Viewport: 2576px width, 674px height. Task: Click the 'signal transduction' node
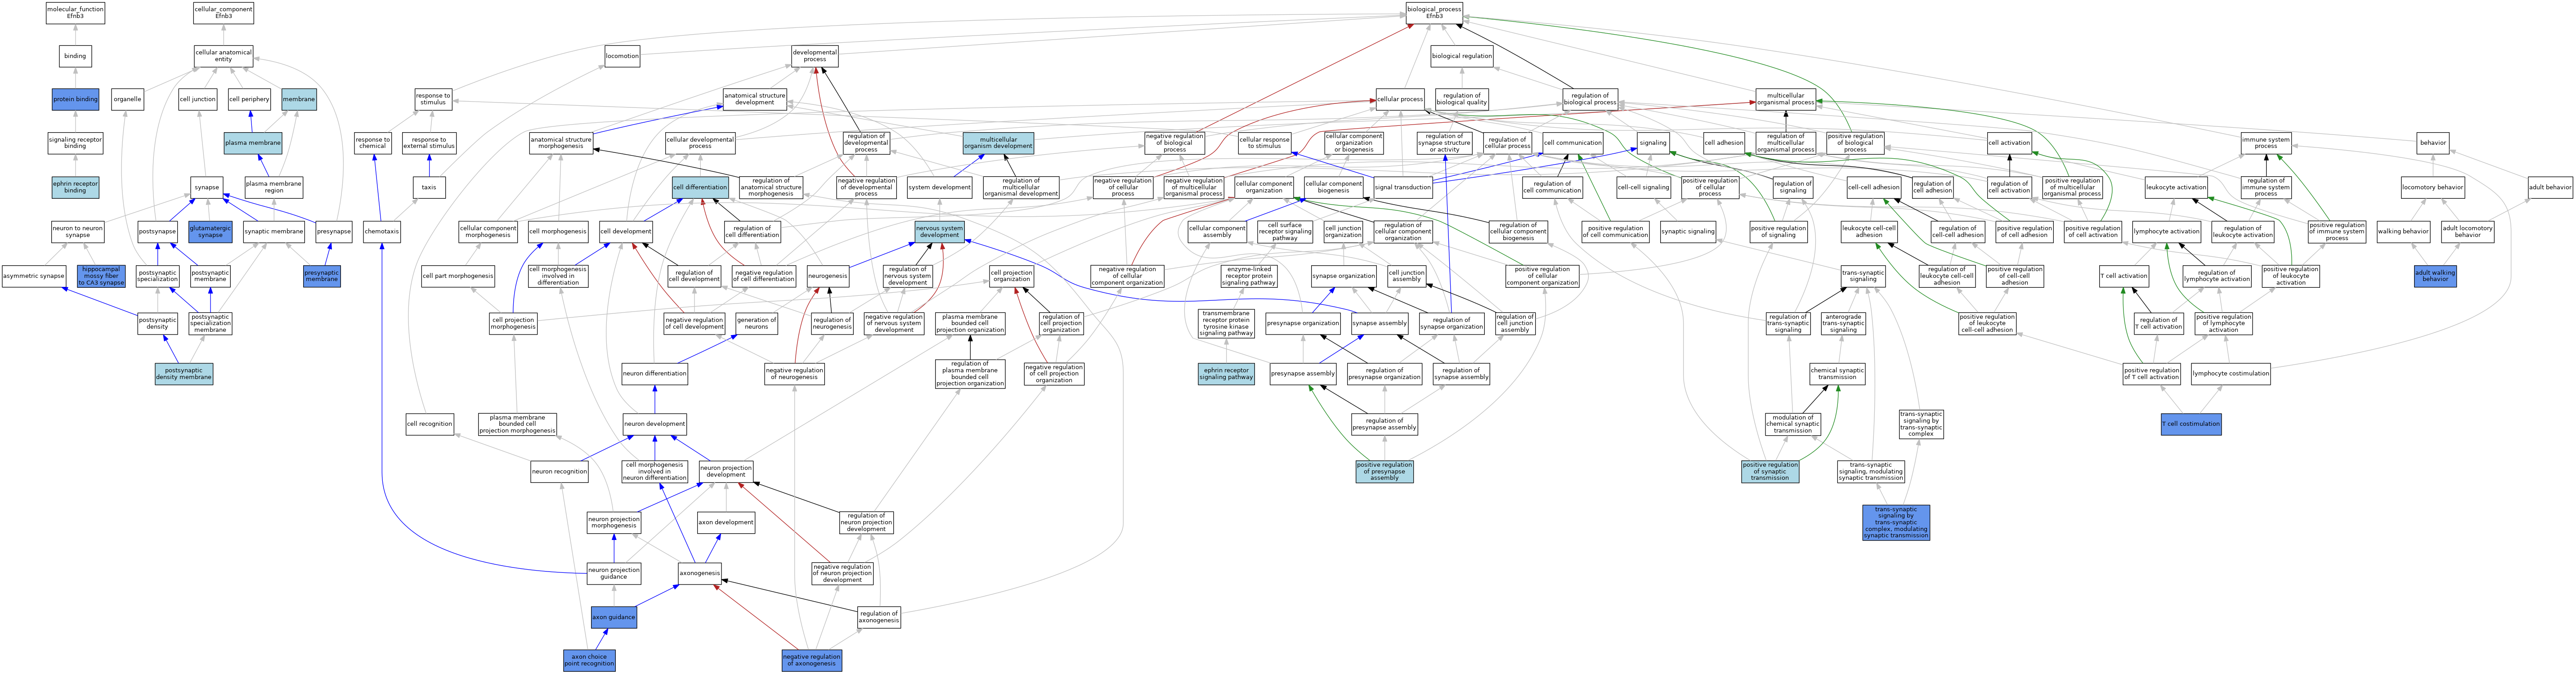1402,187
